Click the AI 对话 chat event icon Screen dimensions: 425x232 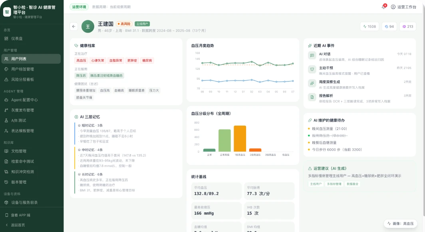(x=312, y=55)
